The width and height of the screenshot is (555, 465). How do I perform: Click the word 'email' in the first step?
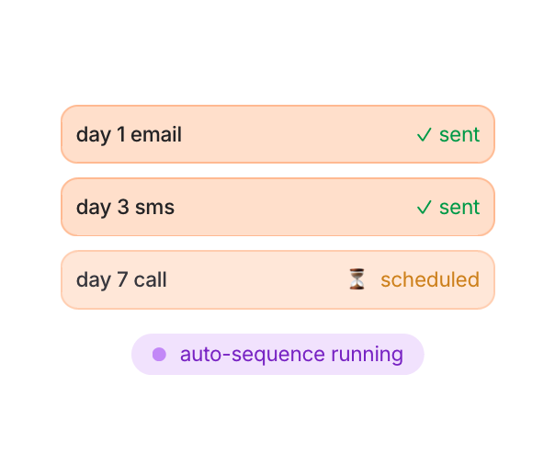click(156, 135)
